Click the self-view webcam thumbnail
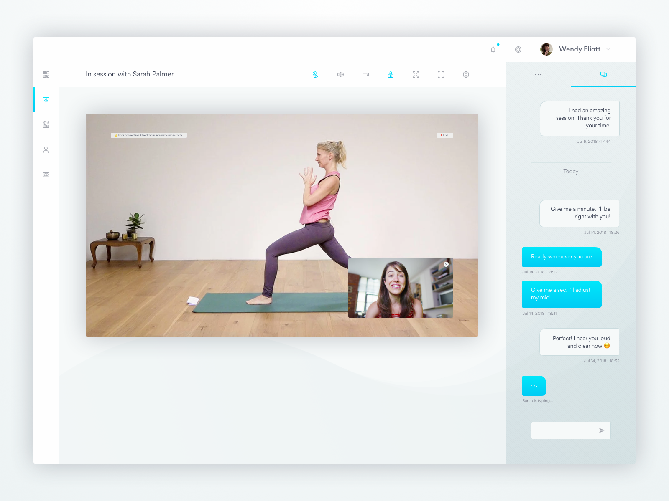Image resolution: width=669 pixels, height=501 pixels. point(401,288)
